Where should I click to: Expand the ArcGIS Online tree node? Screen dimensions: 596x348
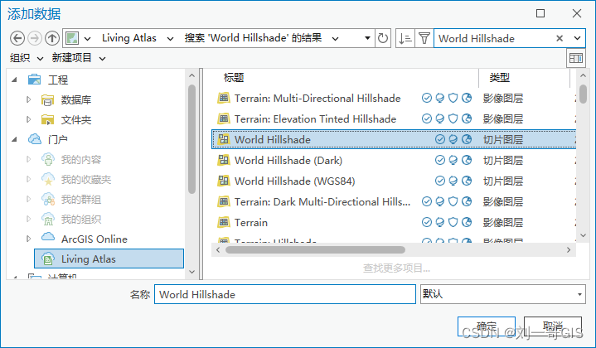(29, 239)
